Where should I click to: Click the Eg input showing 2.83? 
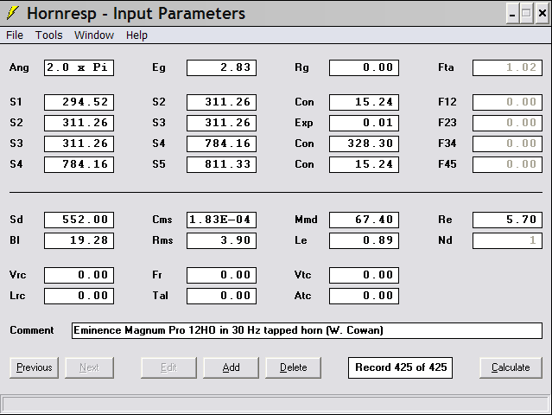pyautogui.click(x=221, y=67)
